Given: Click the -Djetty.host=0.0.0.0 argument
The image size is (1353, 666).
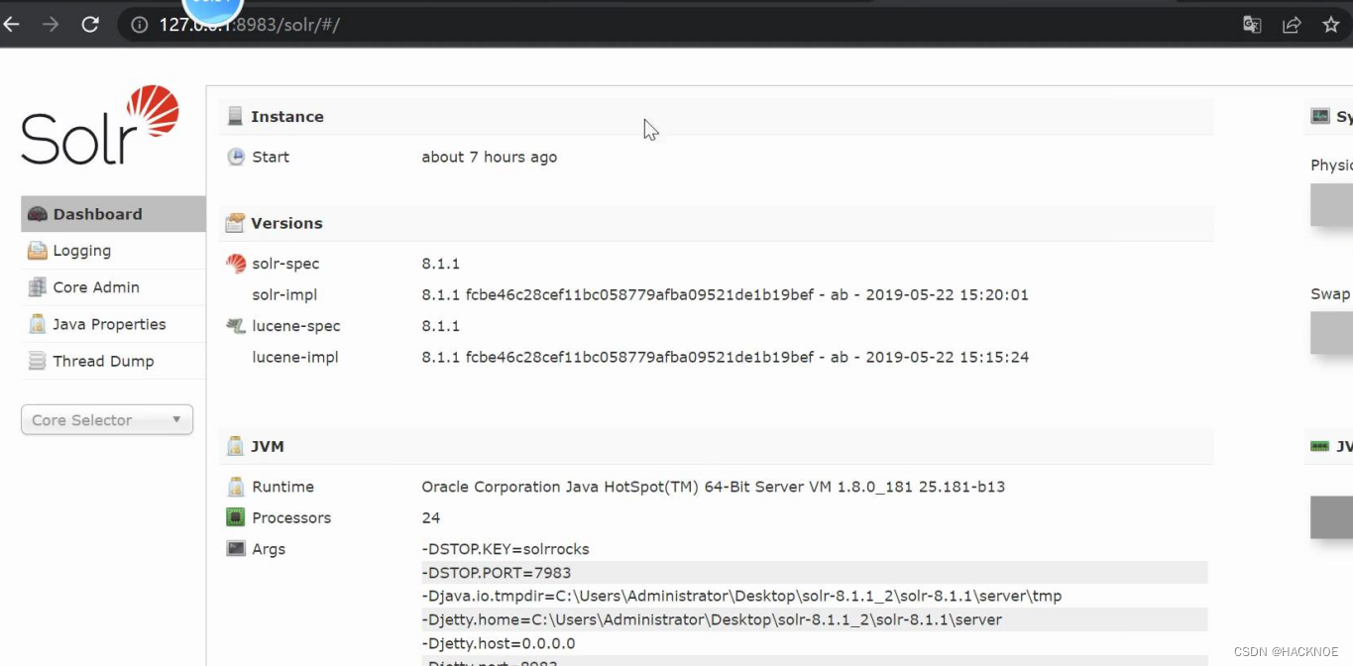Looking at the screenshot, I should 499,643.
